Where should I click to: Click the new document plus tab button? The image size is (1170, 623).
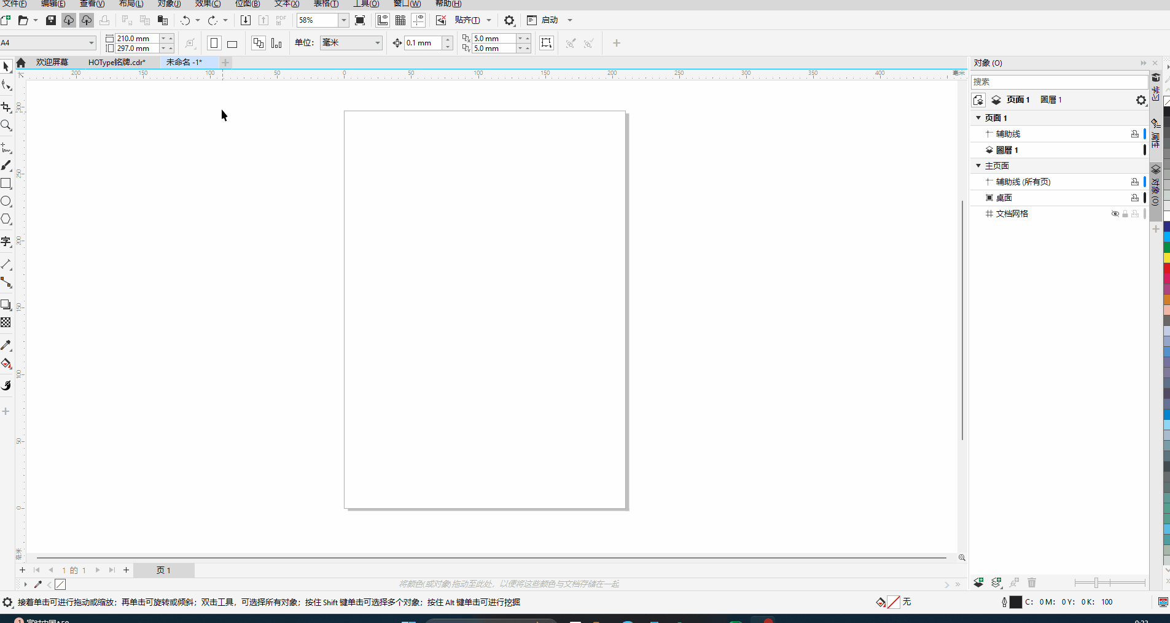pos(225,62)
